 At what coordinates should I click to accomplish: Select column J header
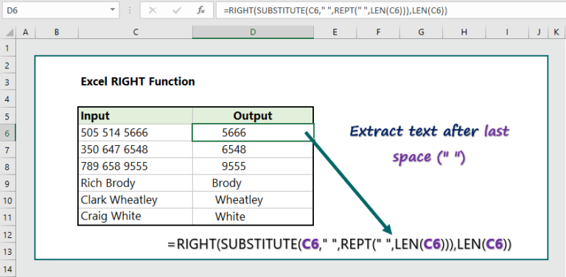coord(539,32)
